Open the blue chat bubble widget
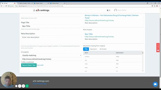Screen dimensions: 161x90 coord(155,84)
